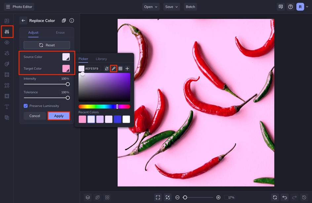Switch to the Erase tab
Viewport: 312px width, 203px height.
click(60, 32)
